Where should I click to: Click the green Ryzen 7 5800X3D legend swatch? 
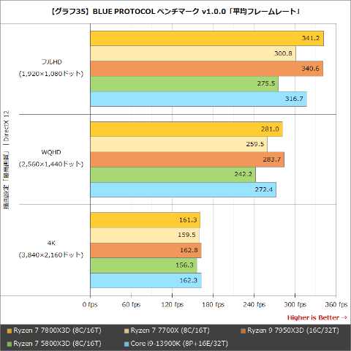[x=10, y=344]
